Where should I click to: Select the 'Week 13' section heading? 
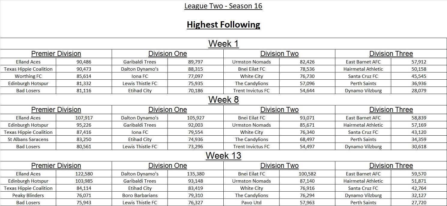[223, 156]
